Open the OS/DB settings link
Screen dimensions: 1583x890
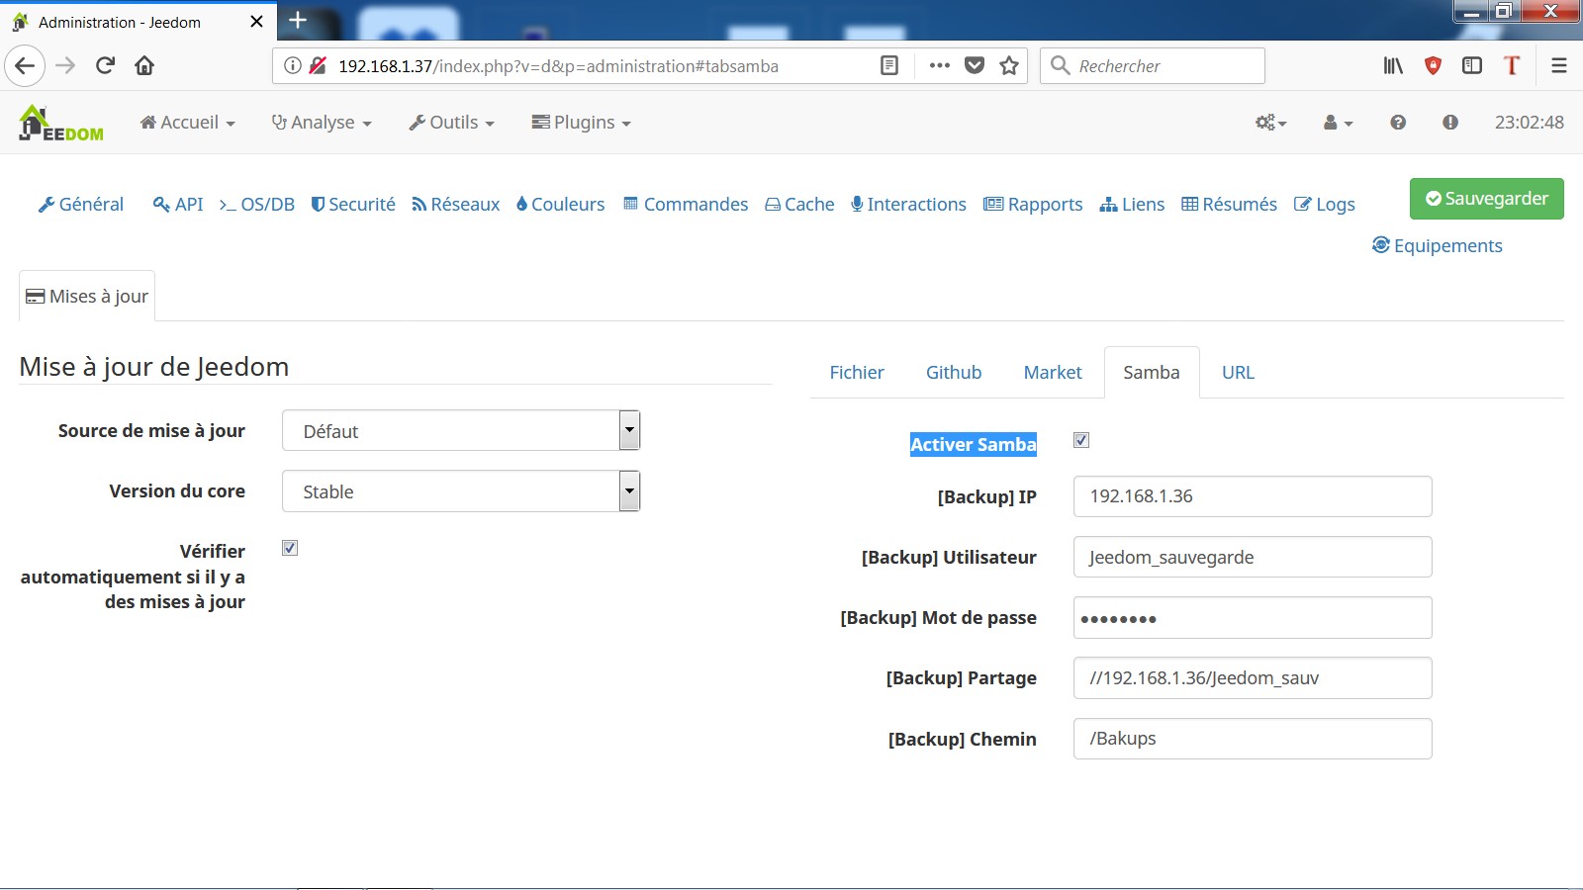point(257,205)
